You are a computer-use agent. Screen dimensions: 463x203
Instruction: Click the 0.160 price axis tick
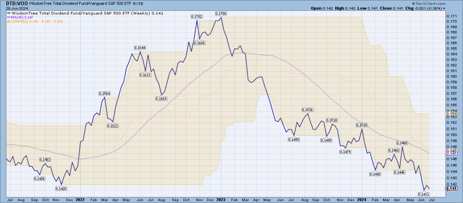click(x=451, y=77)
